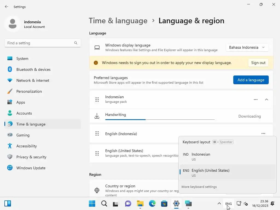Open taskbar Search
Viewport: 280px width, 210px height.
click(104, 203)
